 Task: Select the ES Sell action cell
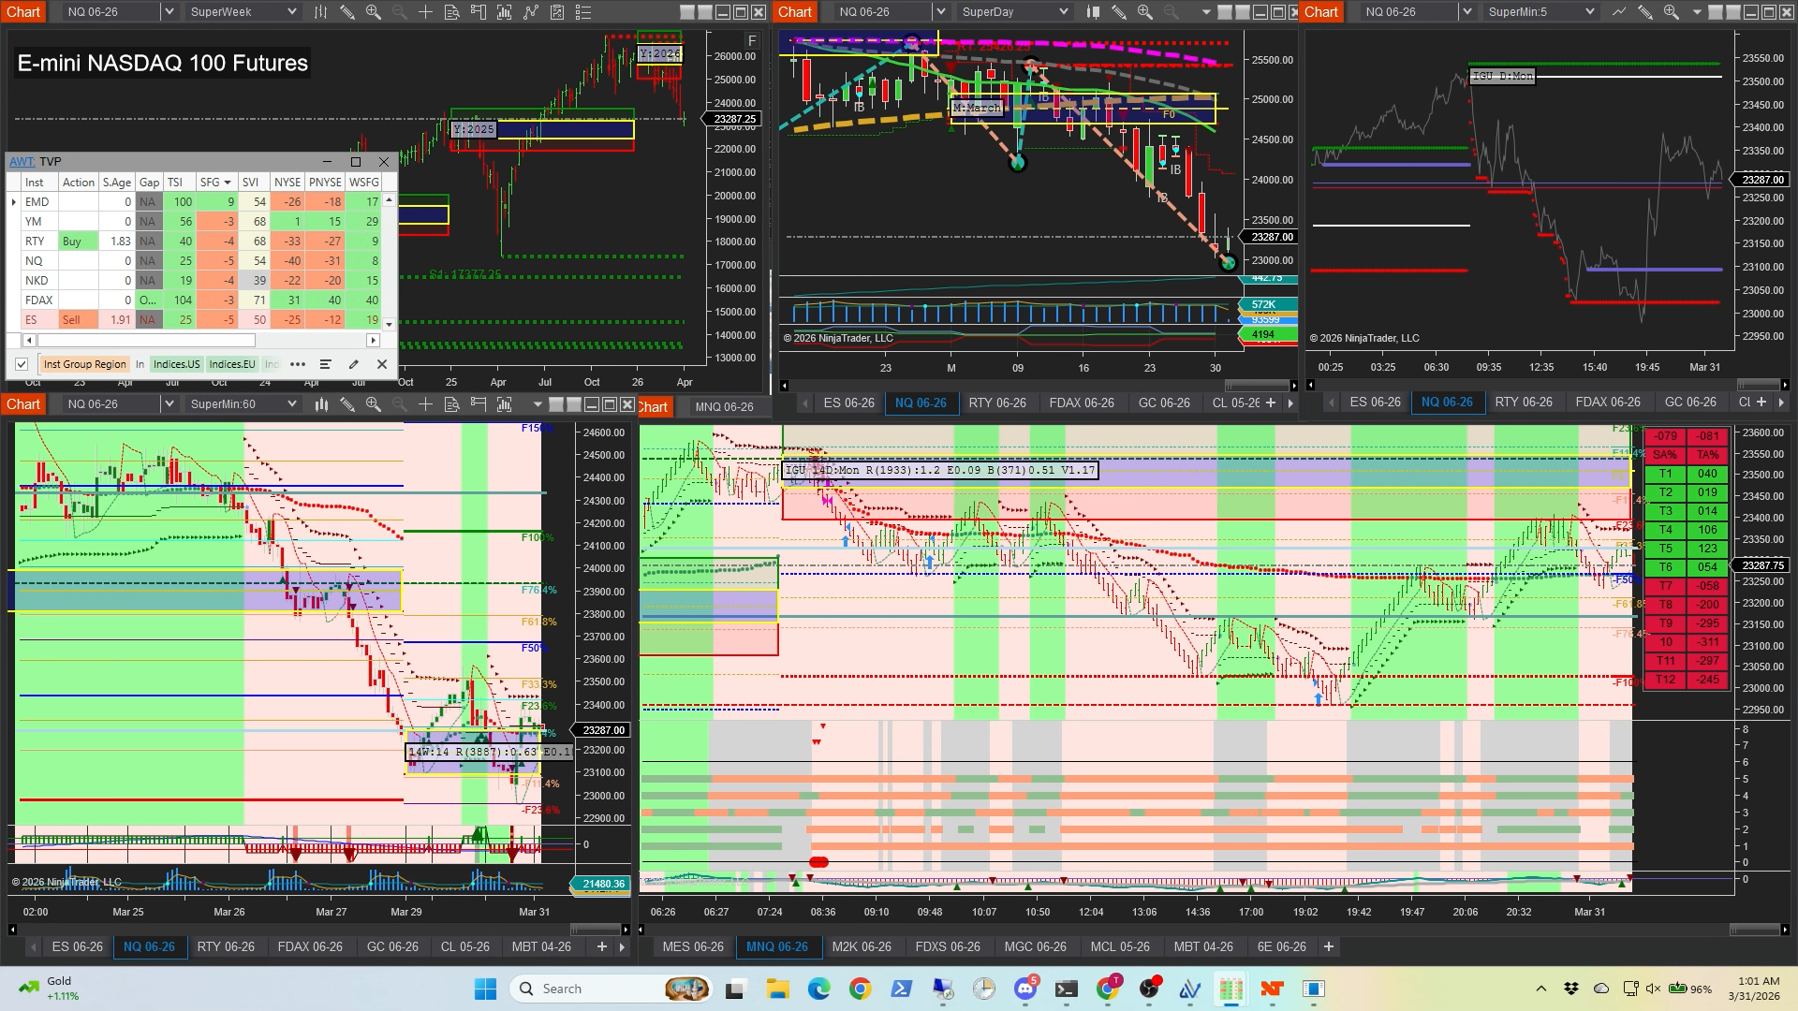coord(78,320)
